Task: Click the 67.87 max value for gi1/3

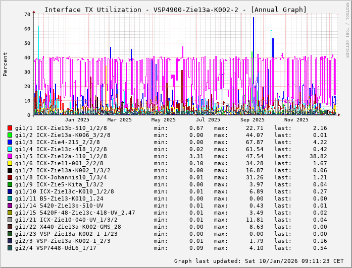Action: [x=253, y=142]
